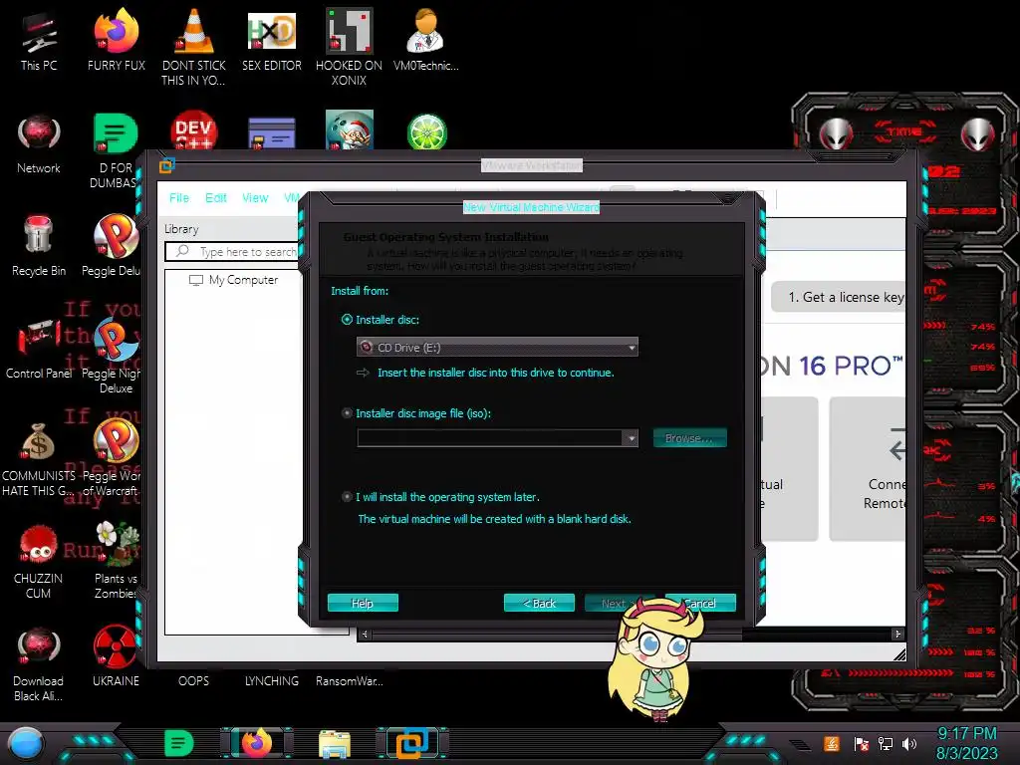The width and height of the screenshot is (1020, 765).
Task: Go back with the < Back button
Action: point(539,603)
